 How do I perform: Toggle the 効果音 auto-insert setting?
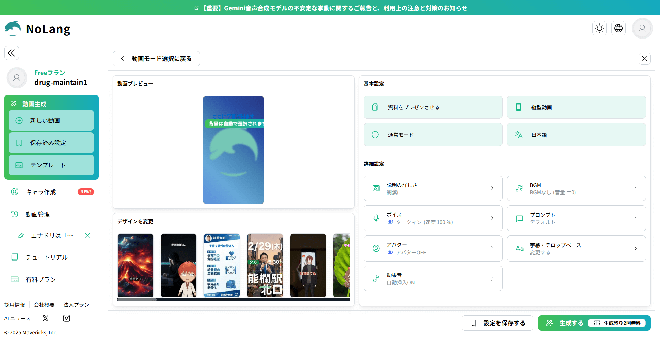(x=433, y=278)
